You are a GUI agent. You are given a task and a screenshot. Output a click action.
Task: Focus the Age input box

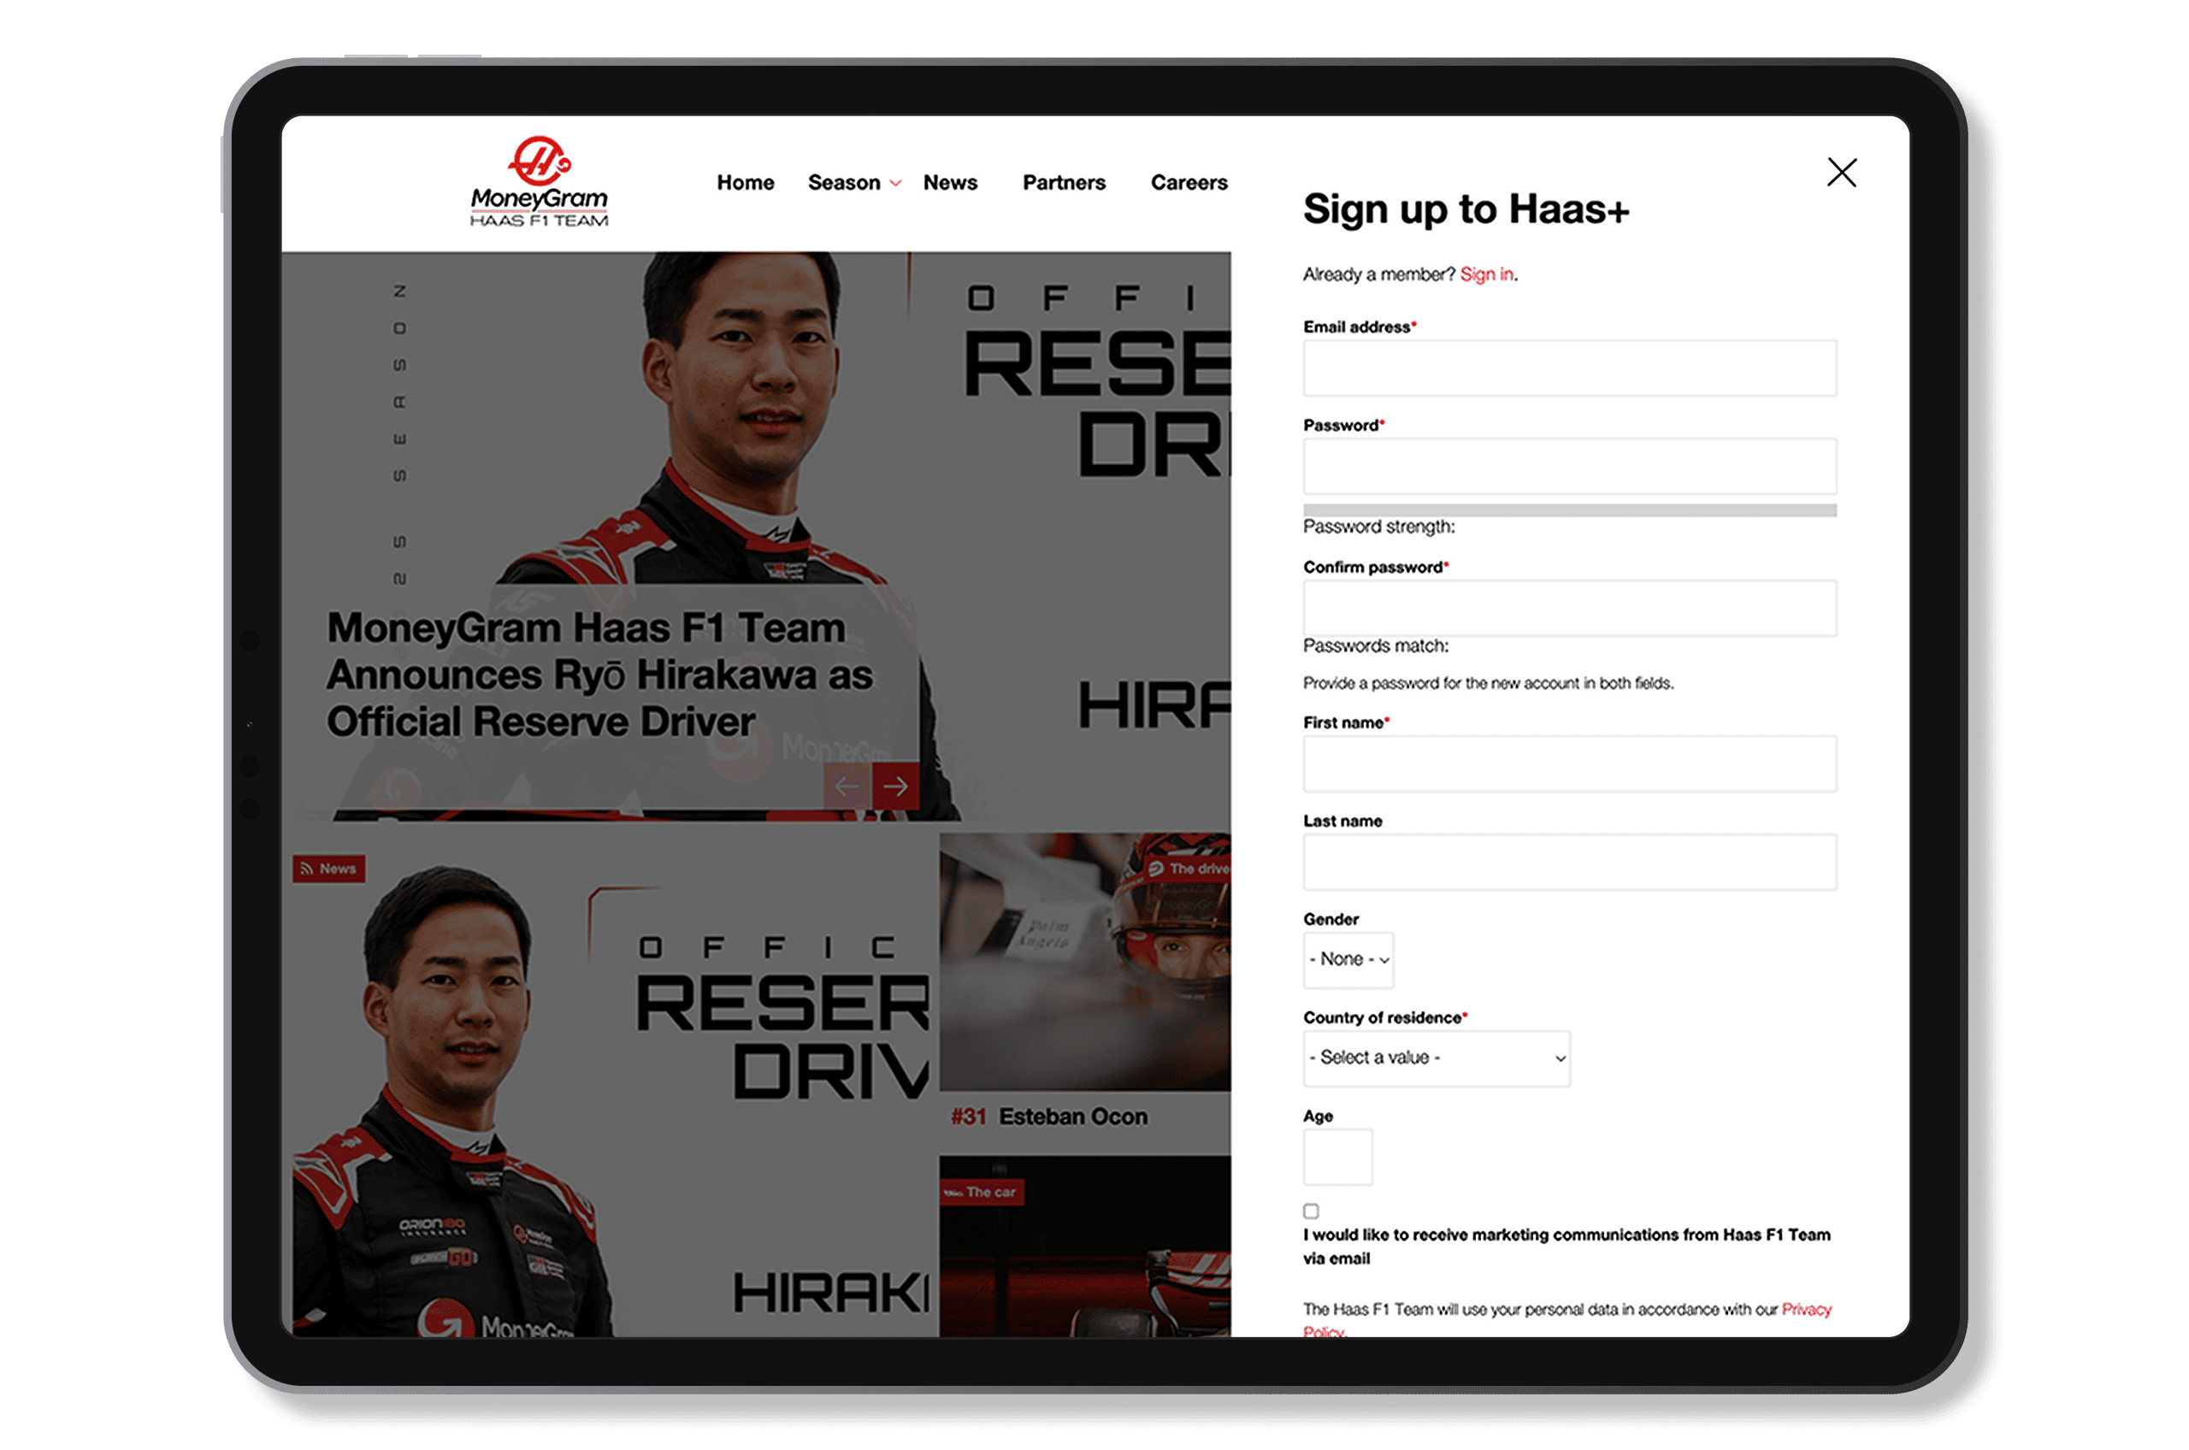pyautogui.click(x=1337, y=1156)
